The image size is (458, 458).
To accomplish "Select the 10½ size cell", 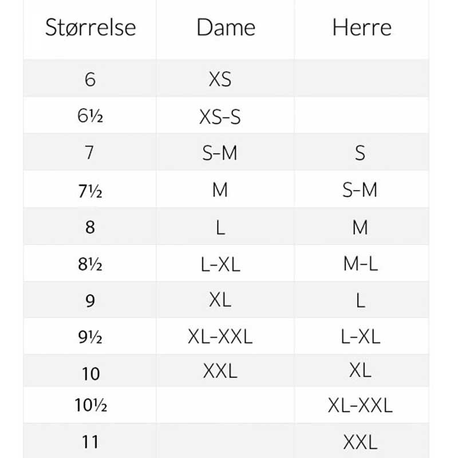I will tap(91, 405).
